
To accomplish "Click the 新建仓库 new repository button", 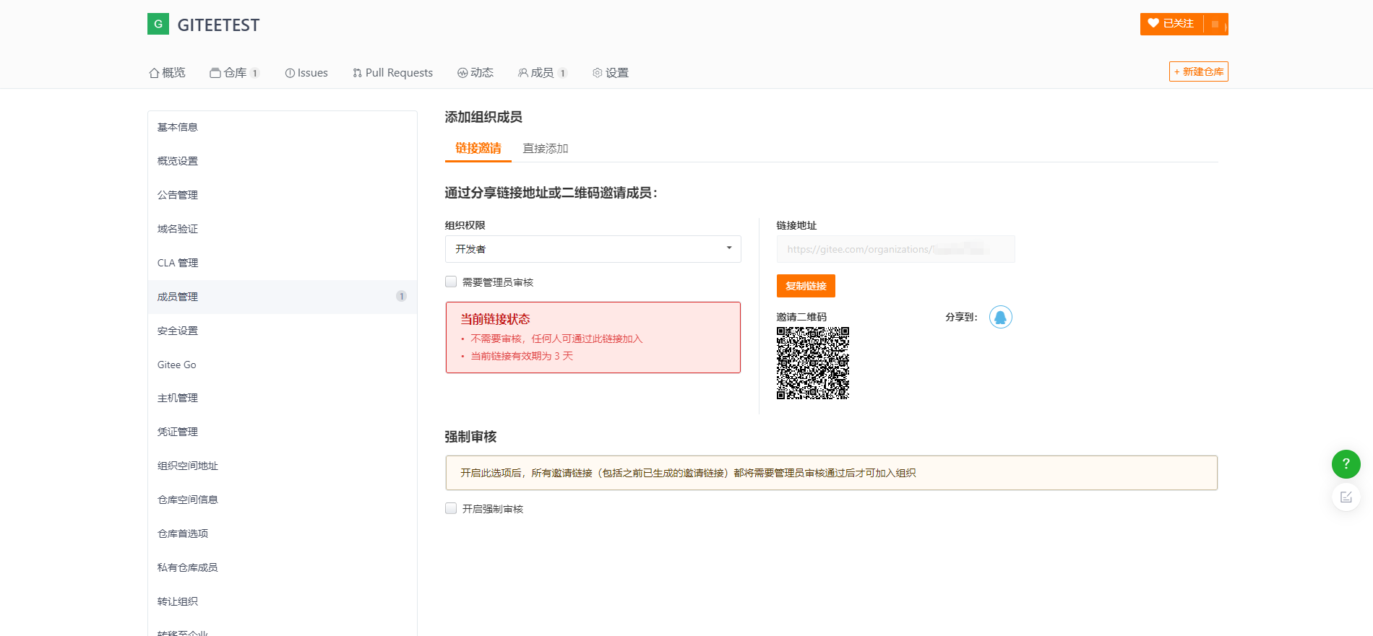I will click(x=1198, y=71).
